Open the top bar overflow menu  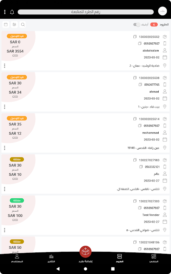pos(5,12)
